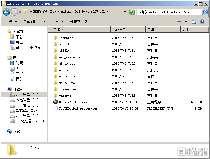Click PROPERTIES 文件 type cell
The width and height of the screenshot is (210, 159).
pyautogui.click(x=160, y=108)
